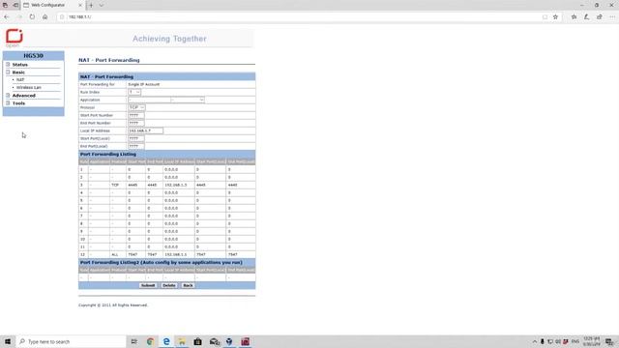Open the tabs you've set aside icon
The width and height of the screenshot is (619, 348).
(5, 5)
